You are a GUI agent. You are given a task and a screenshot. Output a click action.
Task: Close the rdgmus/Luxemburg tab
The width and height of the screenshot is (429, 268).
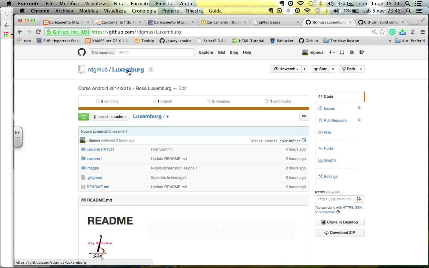(351, 22)
